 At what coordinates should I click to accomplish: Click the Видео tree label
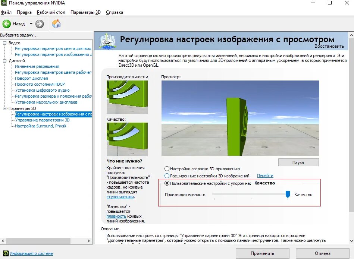[15, 43]
